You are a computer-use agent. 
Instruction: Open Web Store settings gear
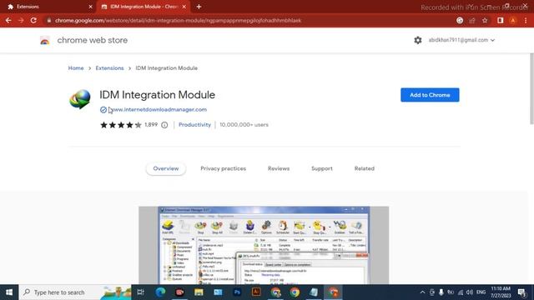pos(418,40)
